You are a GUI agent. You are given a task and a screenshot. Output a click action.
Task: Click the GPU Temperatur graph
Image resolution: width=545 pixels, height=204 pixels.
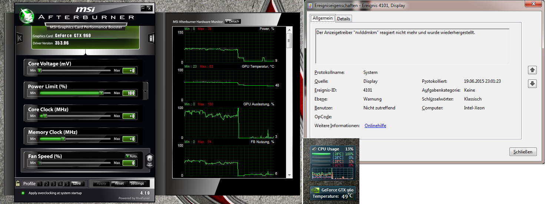click(x=229, y=85)
